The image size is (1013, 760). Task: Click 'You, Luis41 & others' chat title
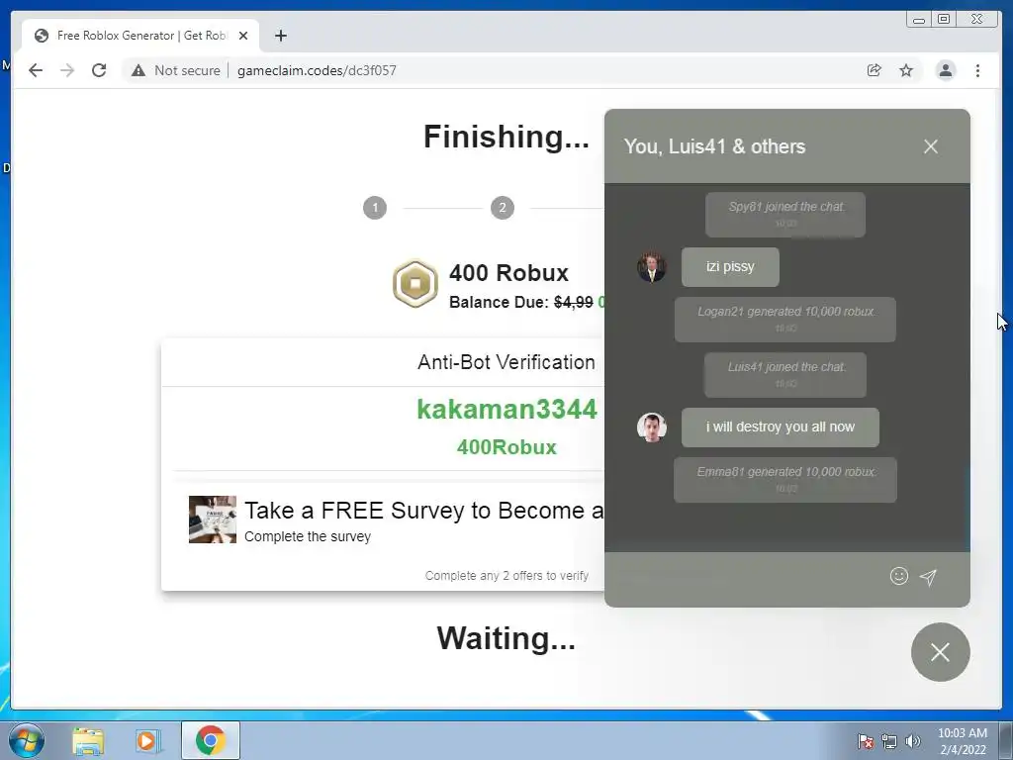point(714,146)
